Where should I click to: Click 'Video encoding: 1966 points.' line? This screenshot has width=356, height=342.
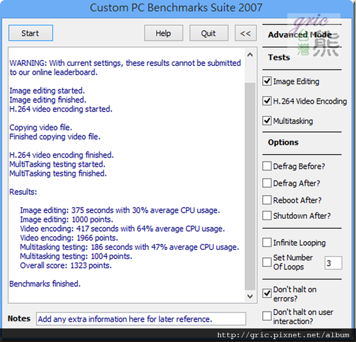point(69,238)
